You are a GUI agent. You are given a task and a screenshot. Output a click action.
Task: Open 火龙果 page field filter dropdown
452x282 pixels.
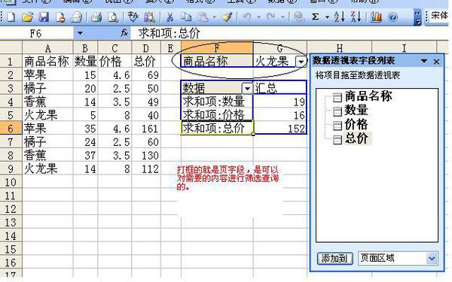pos(301,62)
